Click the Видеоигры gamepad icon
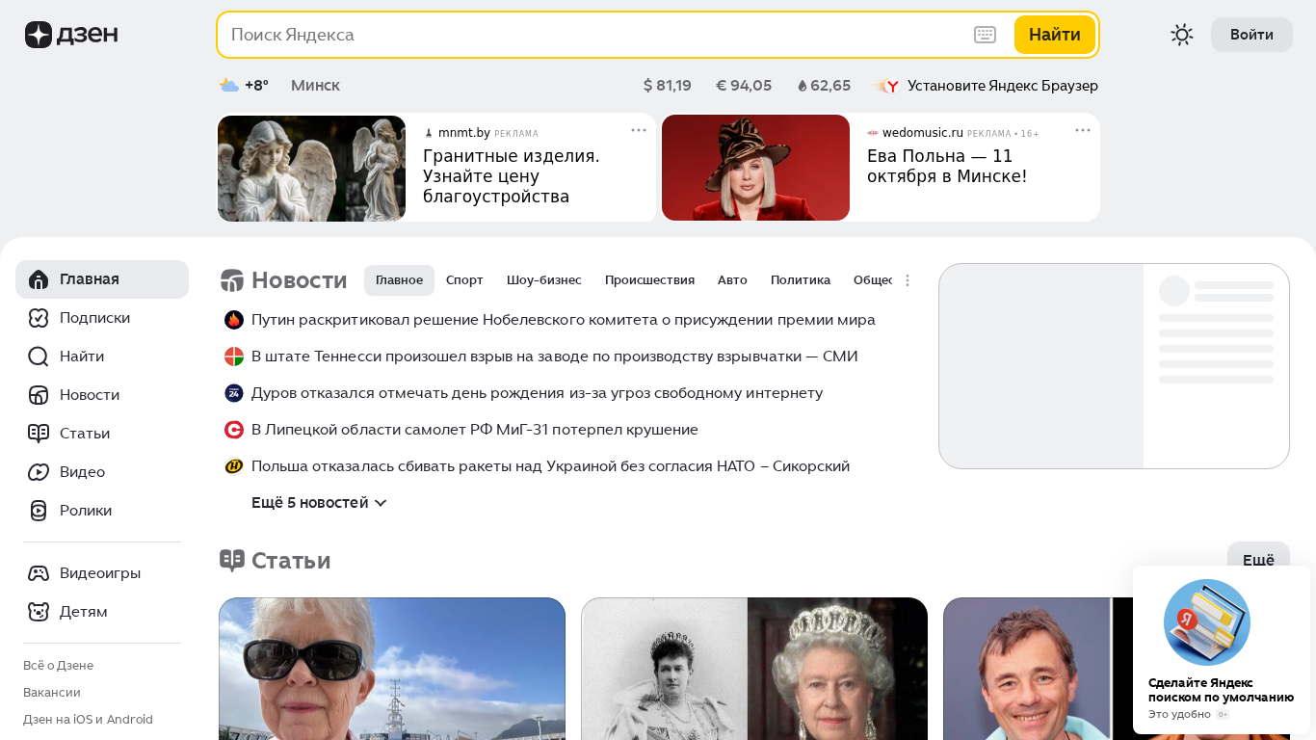The image size is (1316, 740). click(39, 573)
